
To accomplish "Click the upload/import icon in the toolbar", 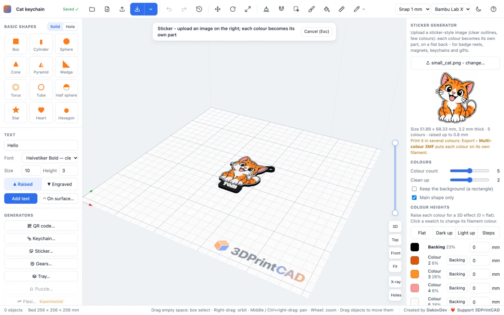I will 122,9.
